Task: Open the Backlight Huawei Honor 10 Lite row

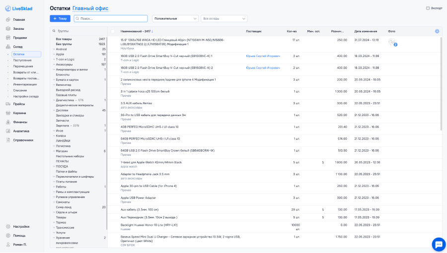Action: (274, 227)
